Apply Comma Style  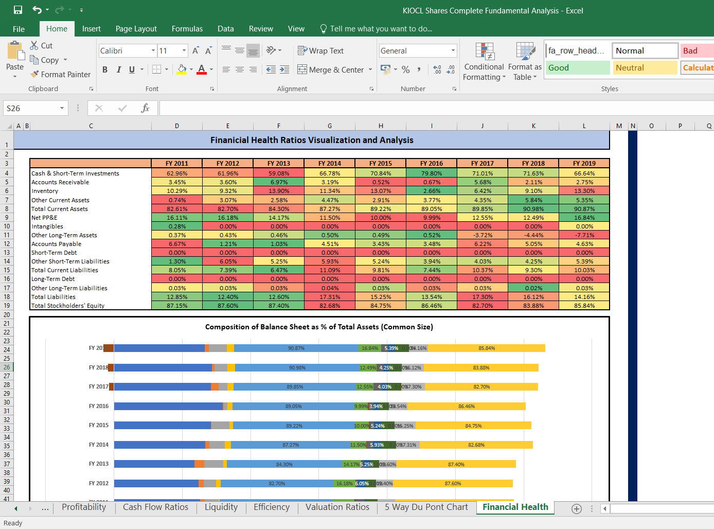[419, 69]
